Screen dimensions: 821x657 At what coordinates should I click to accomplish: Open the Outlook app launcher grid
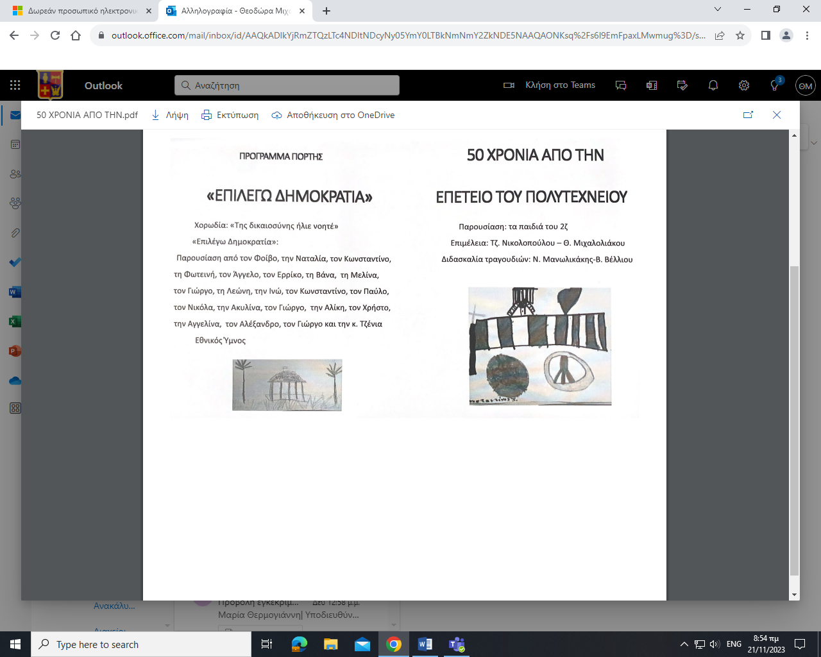point(15,85)
